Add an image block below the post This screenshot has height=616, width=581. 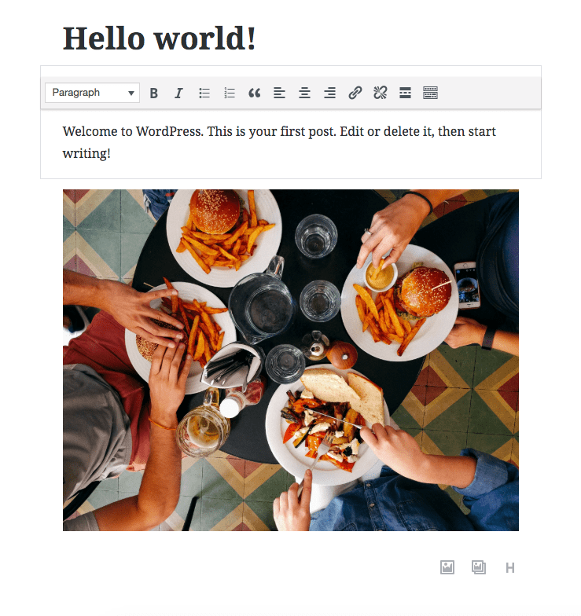tap(447, 567)
